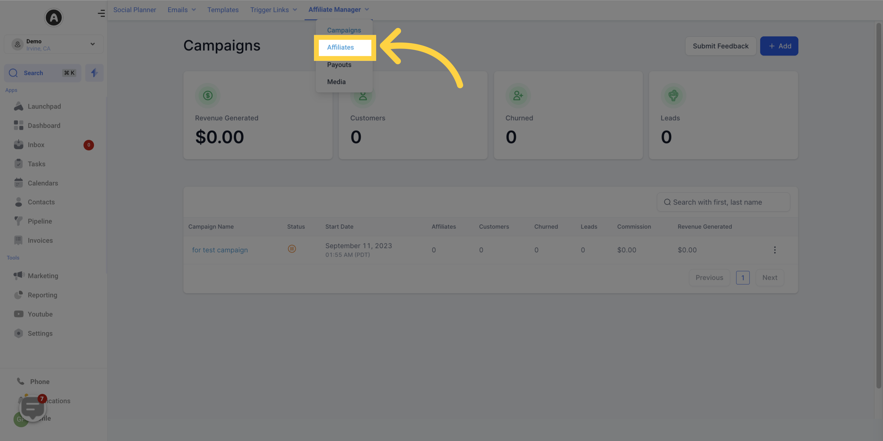The width and height of the screenshot is (883, 441).
Task: Open the Invoices icon
Action: pos(19,240)
